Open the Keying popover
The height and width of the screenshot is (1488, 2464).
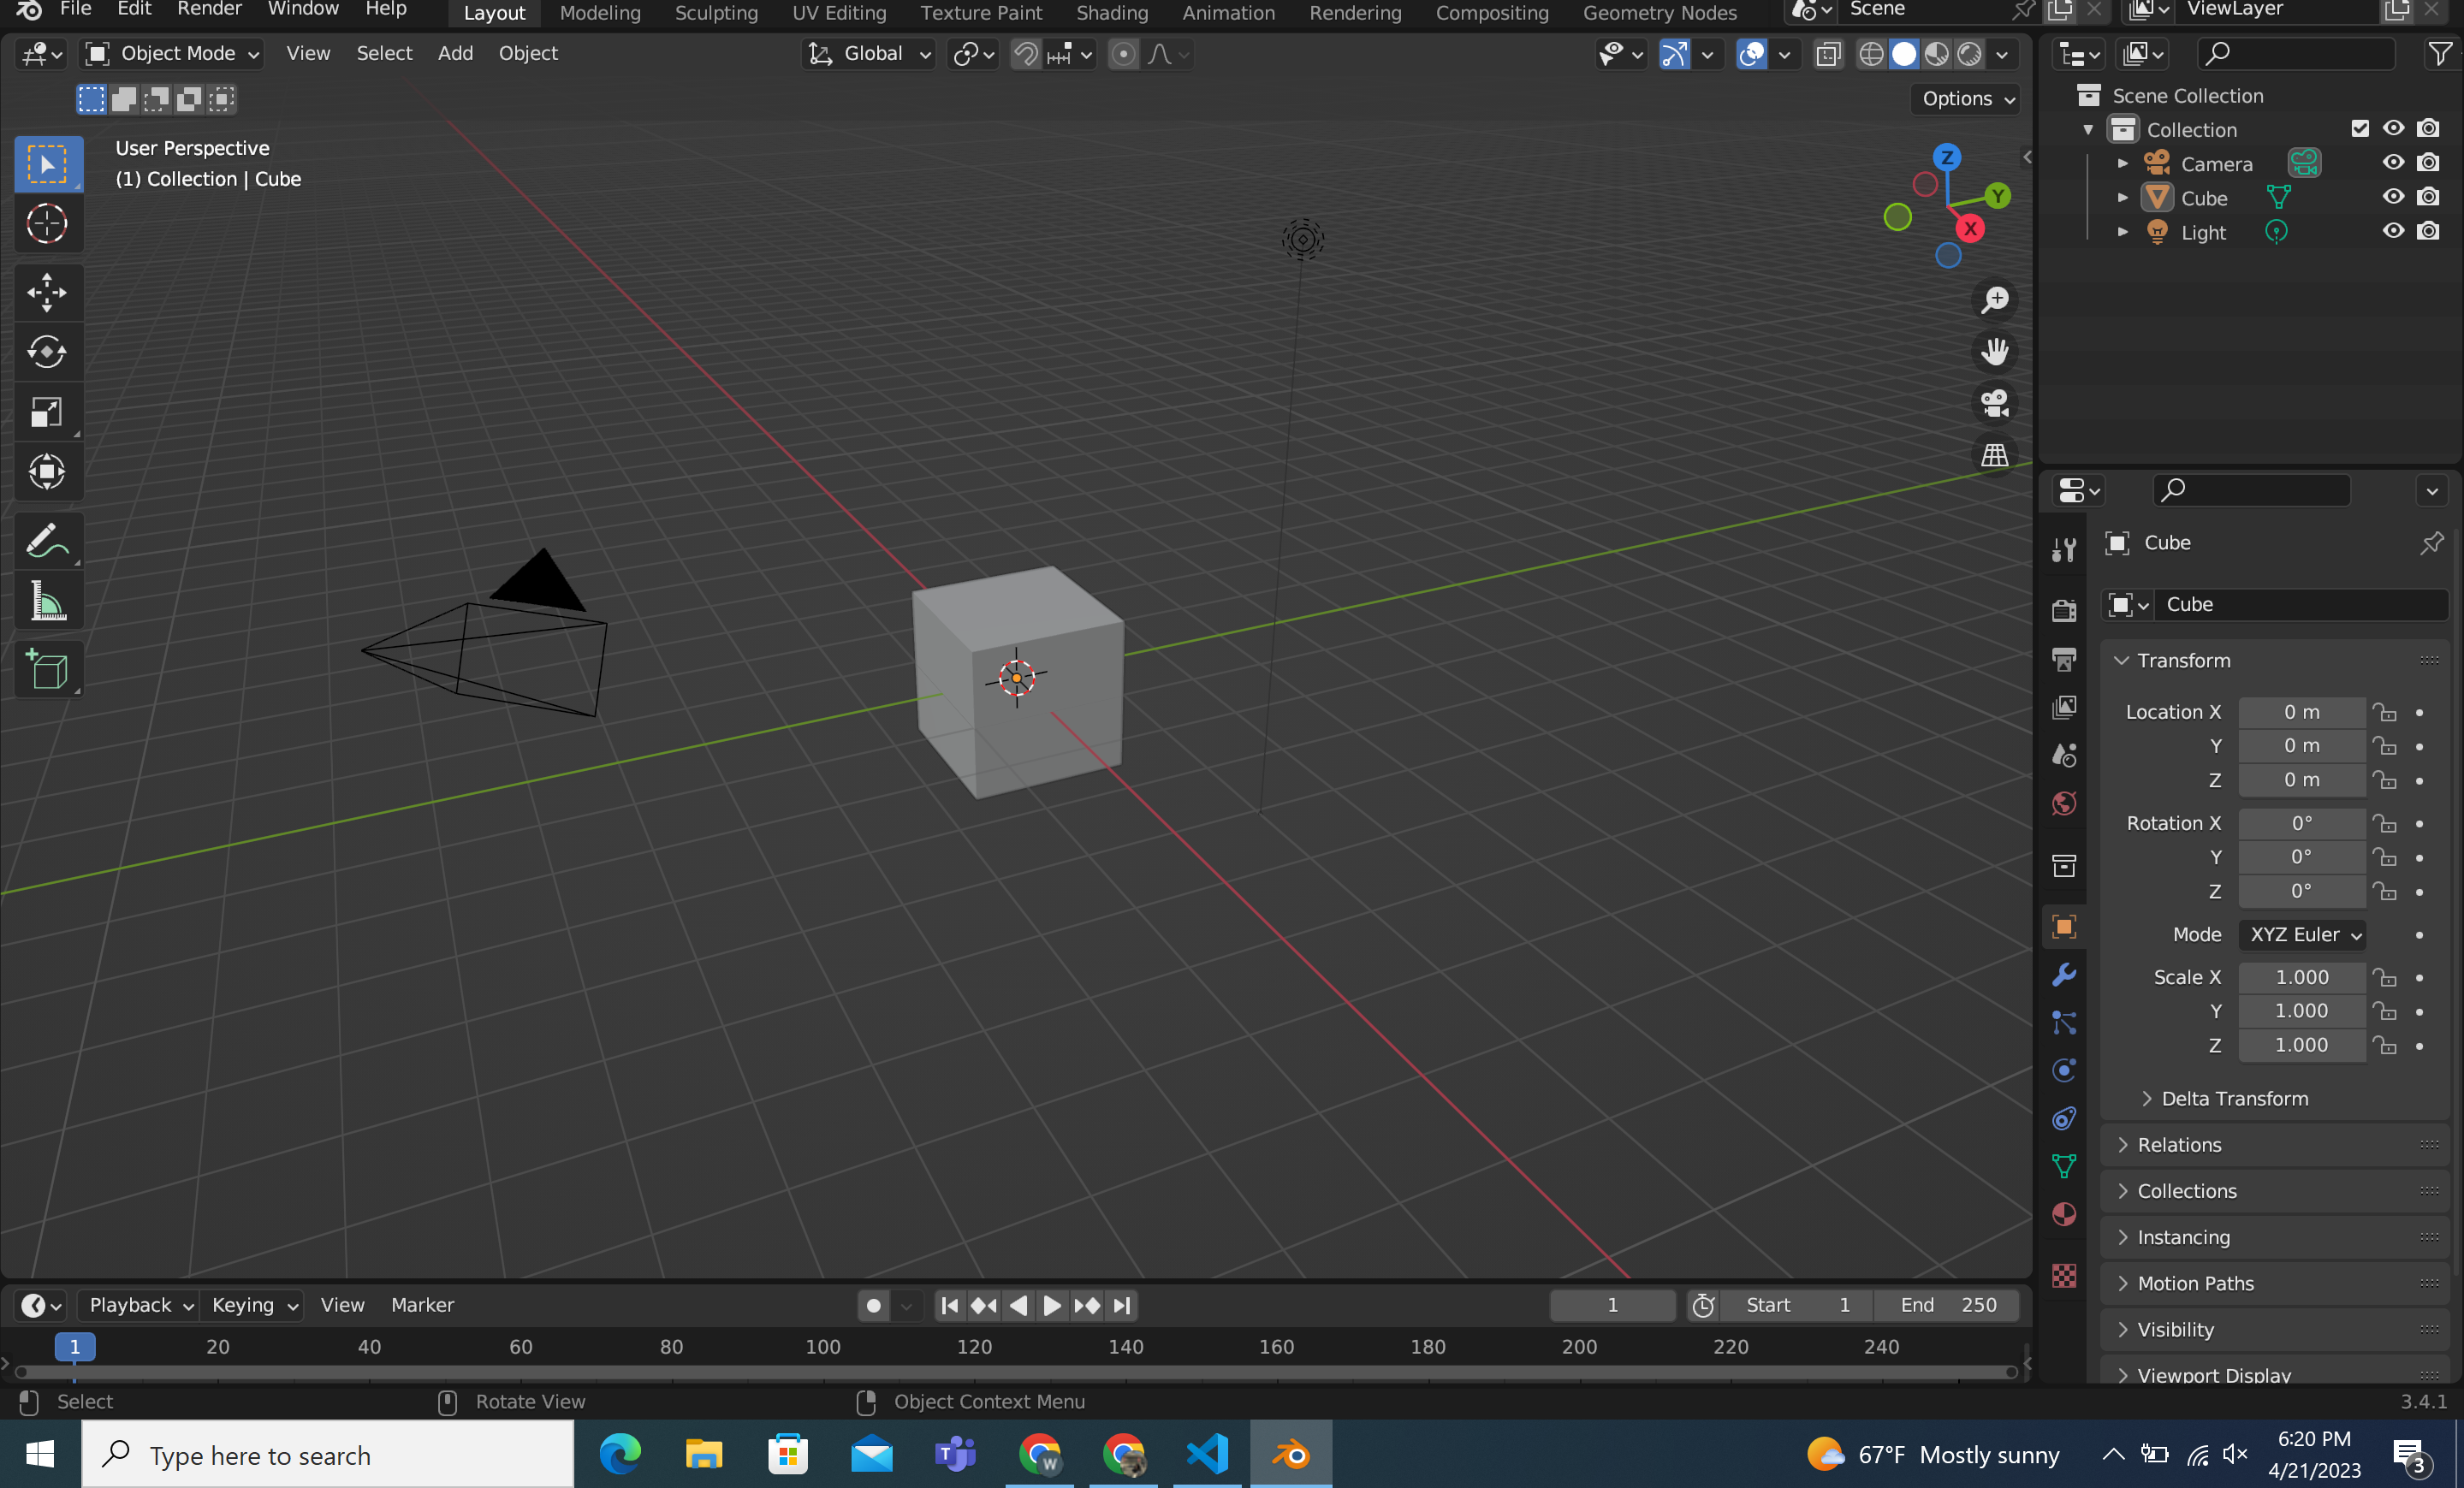pyautogui.click(x=253, y=1305)
